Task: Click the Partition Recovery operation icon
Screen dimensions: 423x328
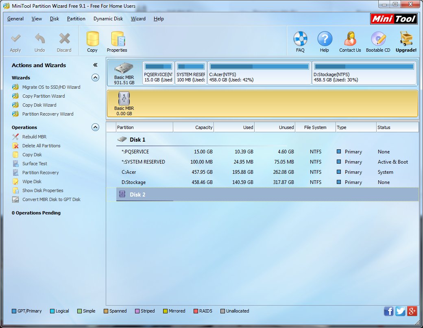Action: pos(15,173)
